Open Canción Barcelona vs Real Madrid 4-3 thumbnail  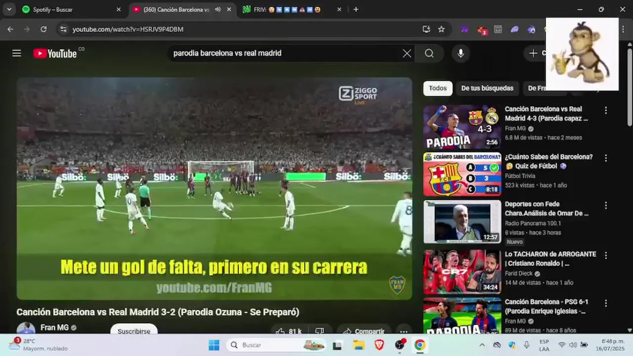click(462, 127)
